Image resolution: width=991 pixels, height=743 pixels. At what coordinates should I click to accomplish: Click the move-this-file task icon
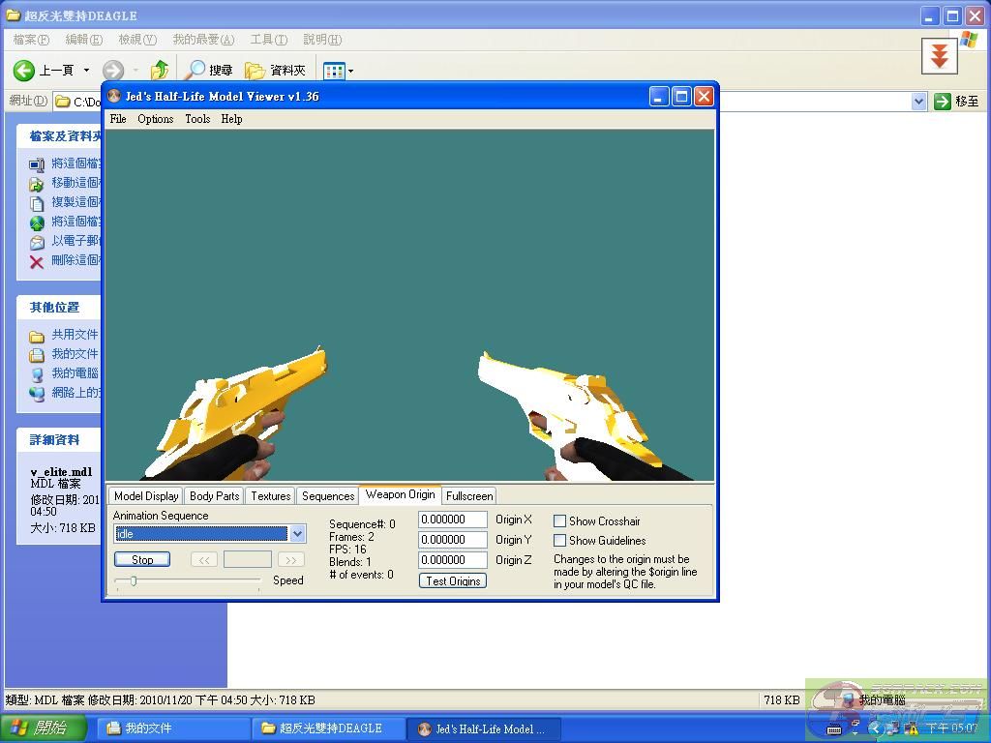click(x=37, y=184)
